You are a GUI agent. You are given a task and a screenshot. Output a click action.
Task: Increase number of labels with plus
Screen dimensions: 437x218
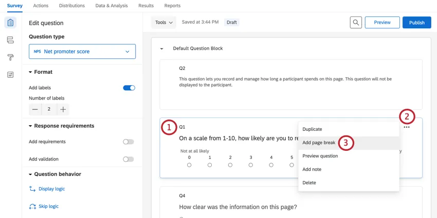pyautogui.click(x=63, y=109)
